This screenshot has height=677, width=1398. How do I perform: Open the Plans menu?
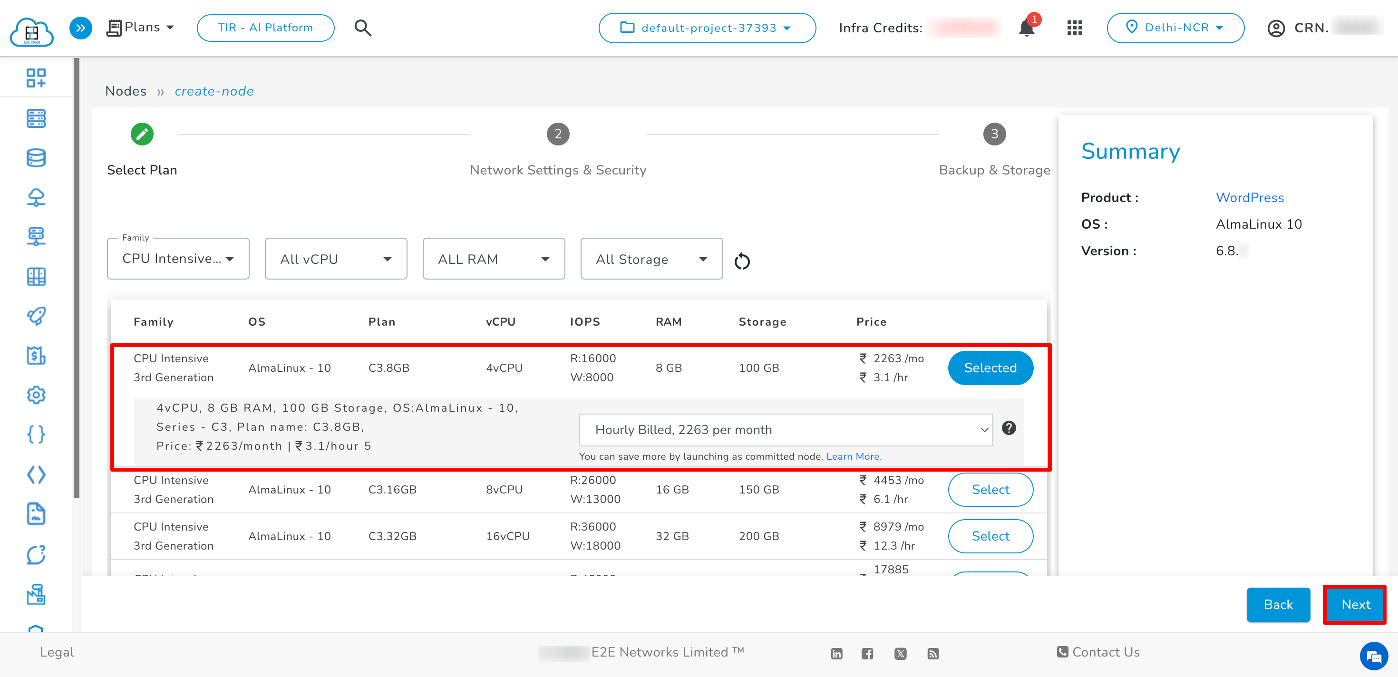click(x=141, y=27)
